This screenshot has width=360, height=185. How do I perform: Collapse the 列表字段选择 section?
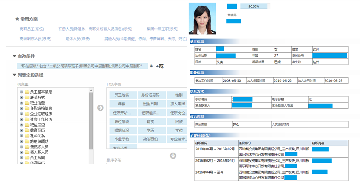pos(15,75)
